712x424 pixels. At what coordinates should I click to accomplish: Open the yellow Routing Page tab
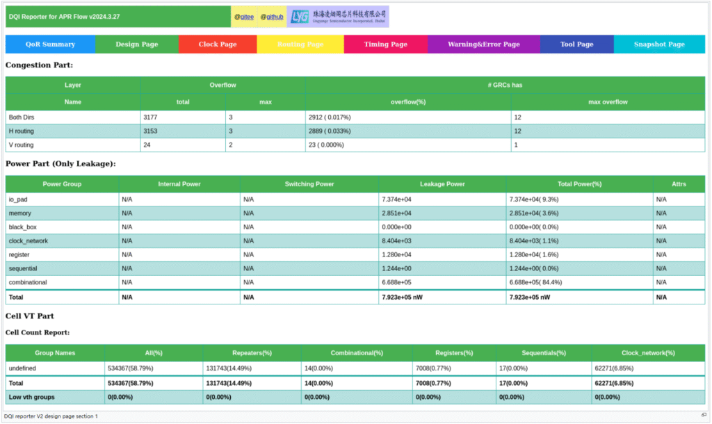pos(300,44)
